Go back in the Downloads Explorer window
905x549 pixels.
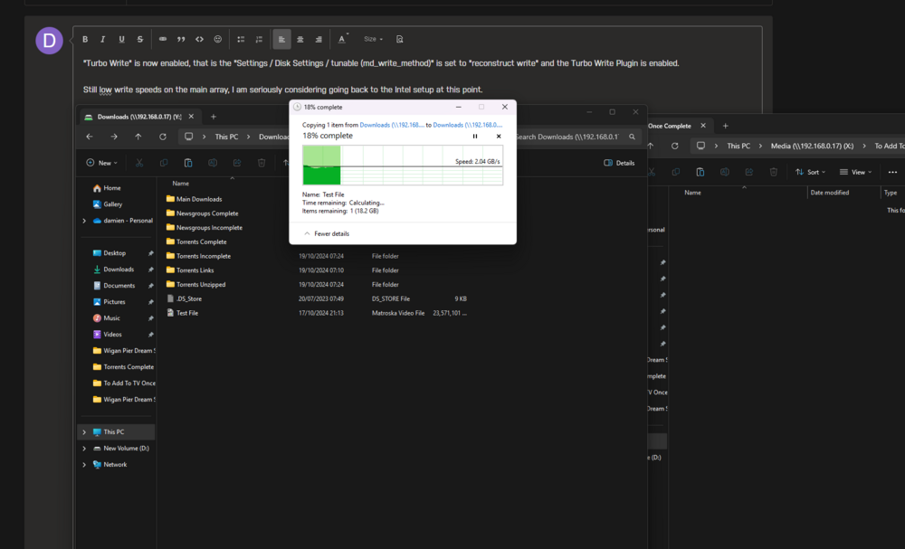pos(90,137)
